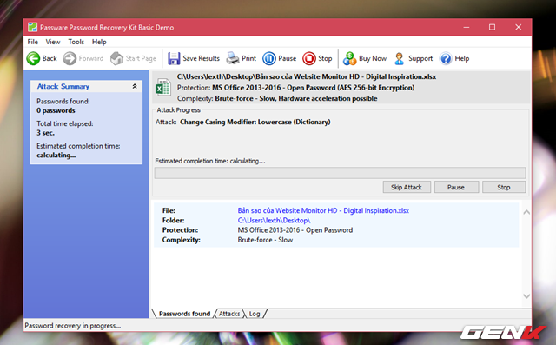Viewport: 556px width, 345px height.
Task: Click the results scrollbar up arrow
Action: 526,212
